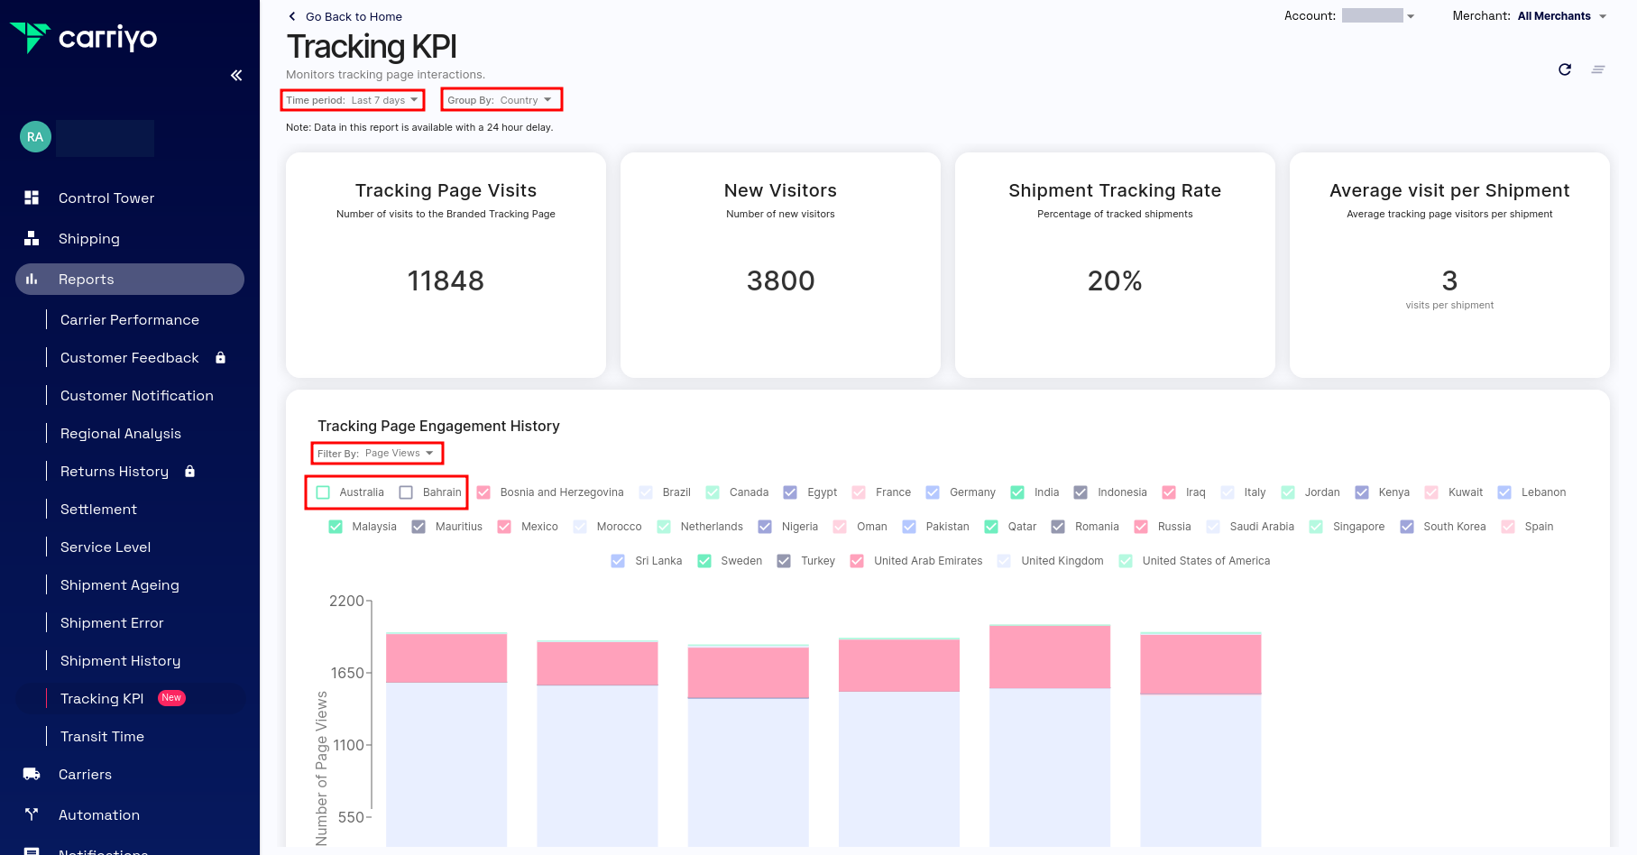Open the Shipment Ageing report
The width and height of the screenshot is (1637, 855).
click(x=120, y=584)
